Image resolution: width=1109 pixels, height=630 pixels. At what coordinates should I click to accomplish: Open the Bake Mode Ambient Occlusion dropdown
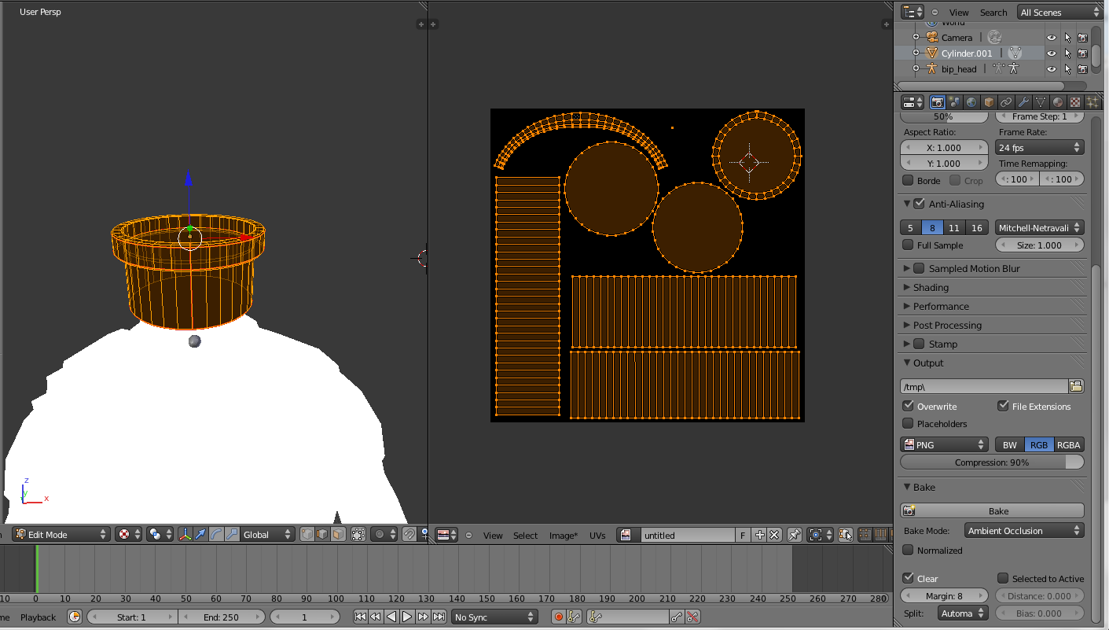click(x=1024, y=531)
